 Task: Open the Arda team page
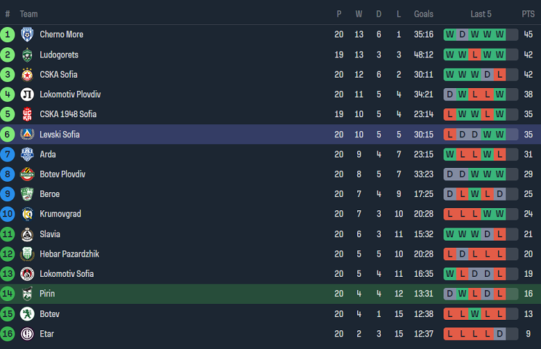pyautogui.click(x=47, y=154)
